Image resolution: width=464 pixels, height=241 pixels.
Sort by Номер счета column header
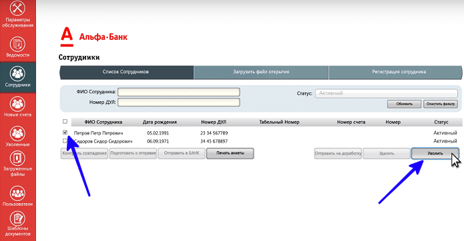(x=351, y=122)
